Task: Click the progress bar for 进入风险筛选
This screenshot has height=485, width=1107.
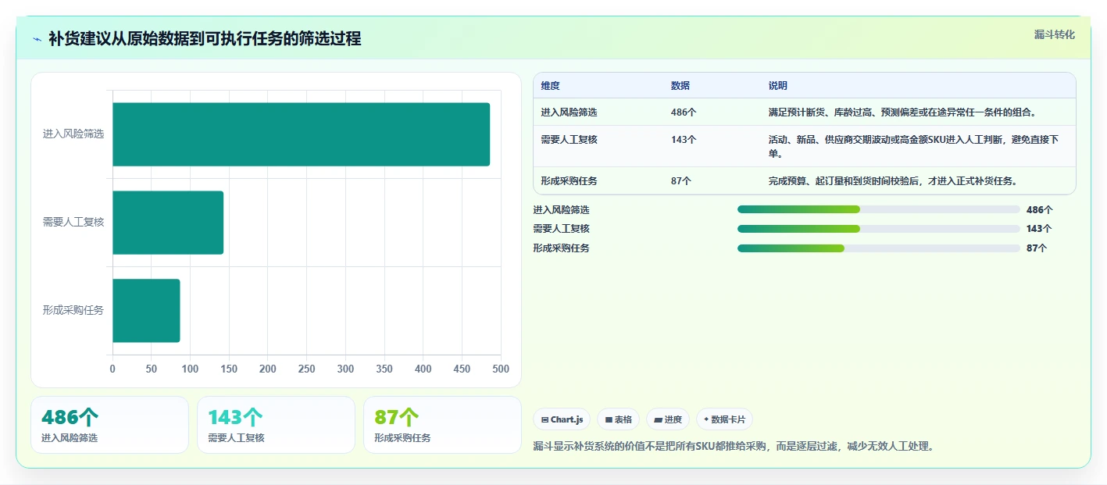Action: [x=878, y=209]
